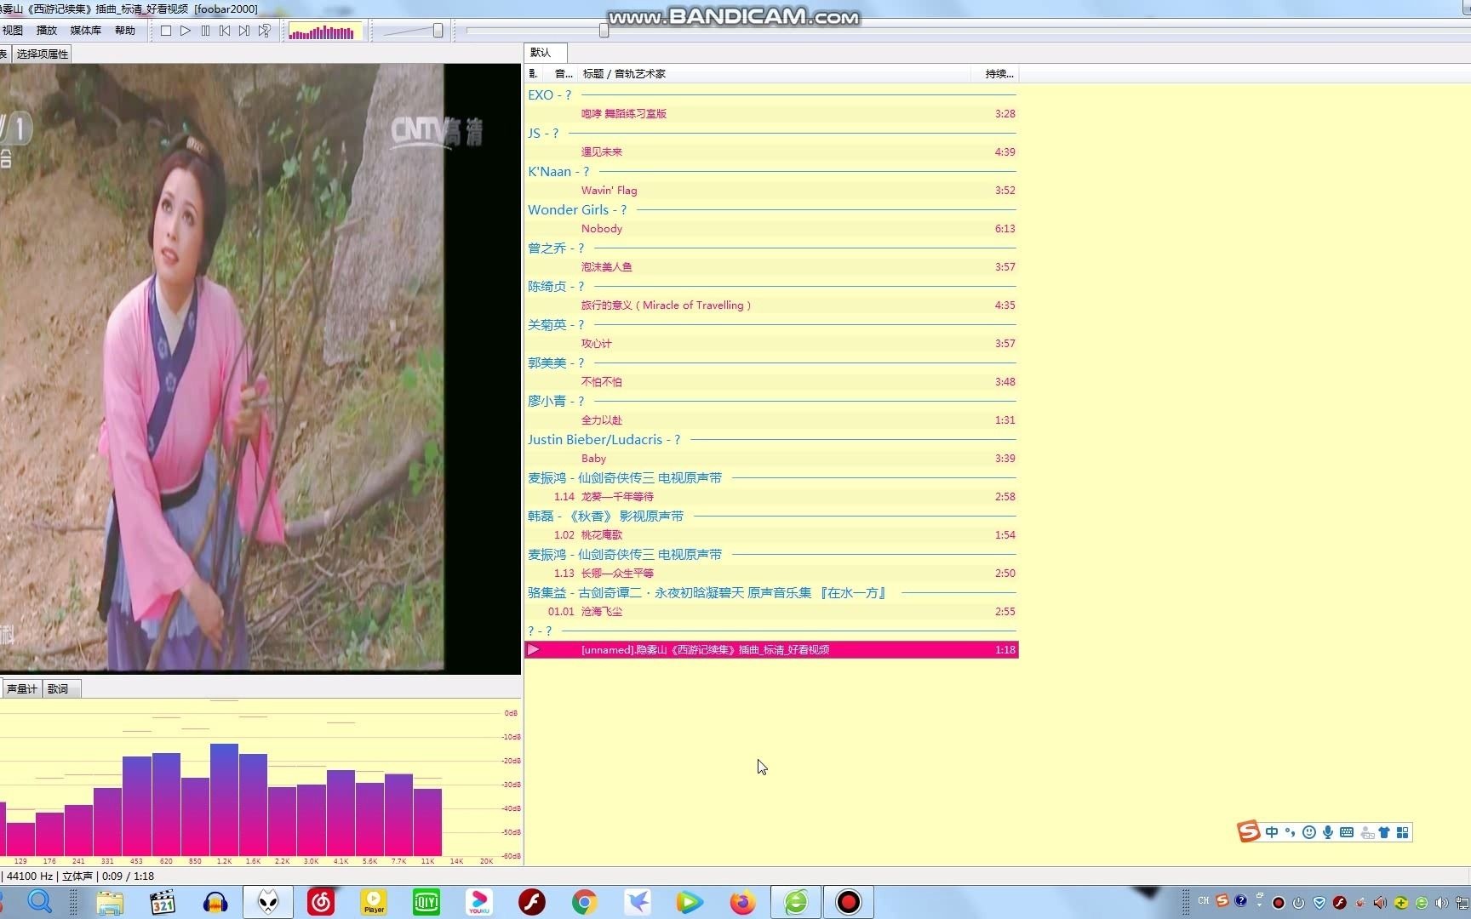The image size is (1471, 919).
Task: Open Media Player Classic from the taskbar
Action: coord(163,902)
